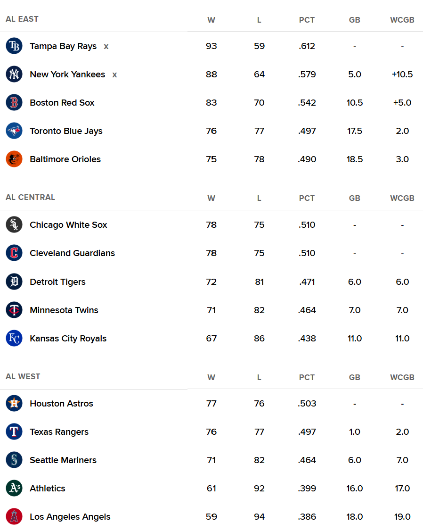Click the Toronto Blue Jays logo
This screenshot has width=423, height=531.
click(x=14, y=131)
